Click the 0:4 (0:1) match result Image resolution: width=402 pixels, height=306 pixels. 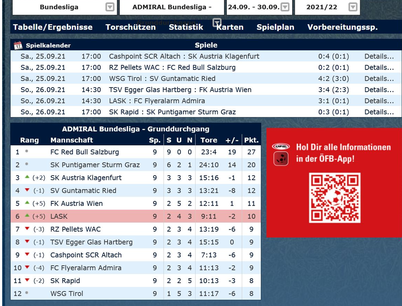(x=334, y=57)
